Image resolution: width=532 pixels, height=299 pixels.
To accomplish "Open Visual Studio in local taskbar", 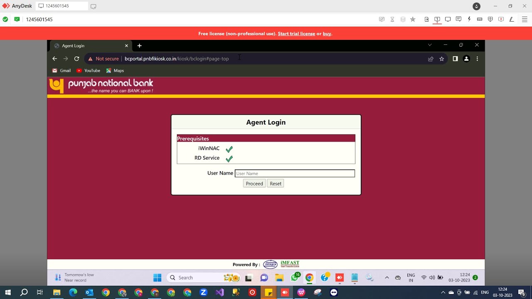I will pyautogui.click(x=219, y=292).
